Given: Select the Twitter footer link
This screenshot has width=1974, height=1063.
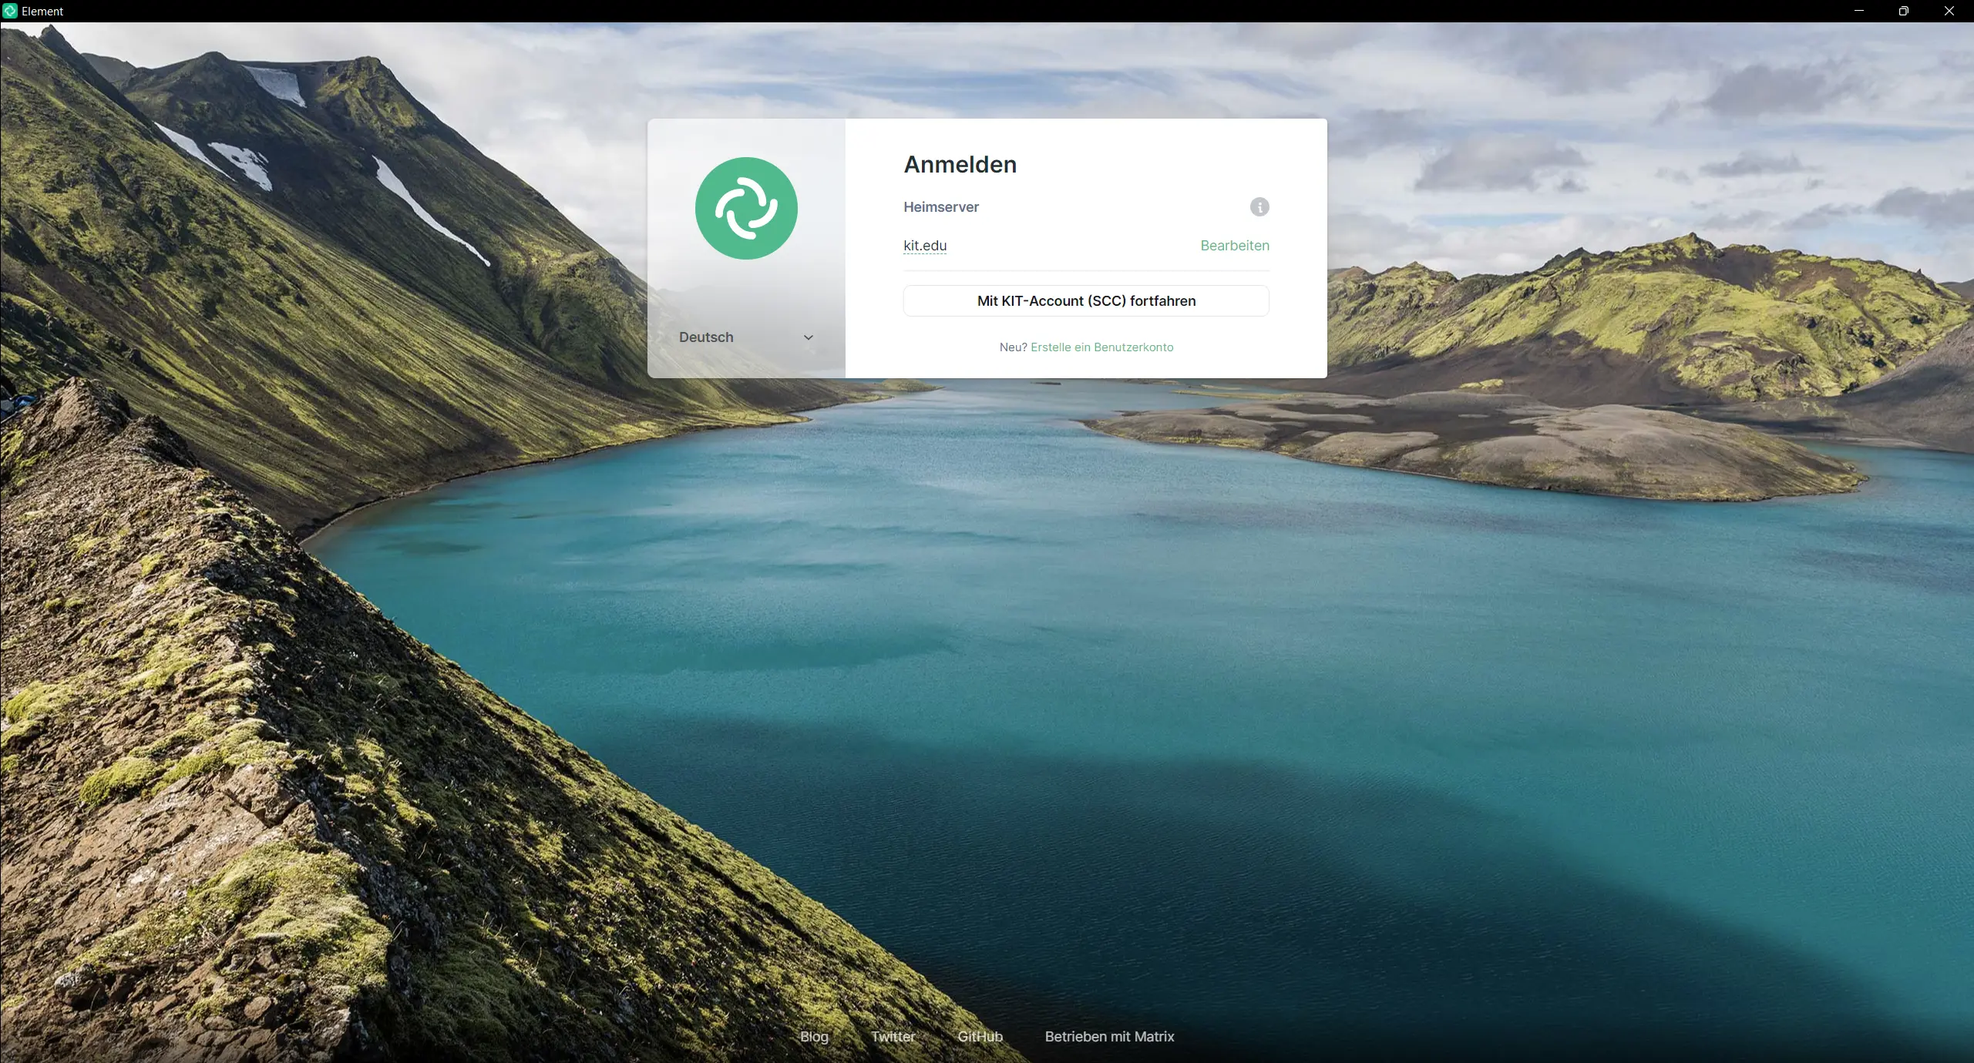Looking at the screenshot, I should click(892, 1036).
